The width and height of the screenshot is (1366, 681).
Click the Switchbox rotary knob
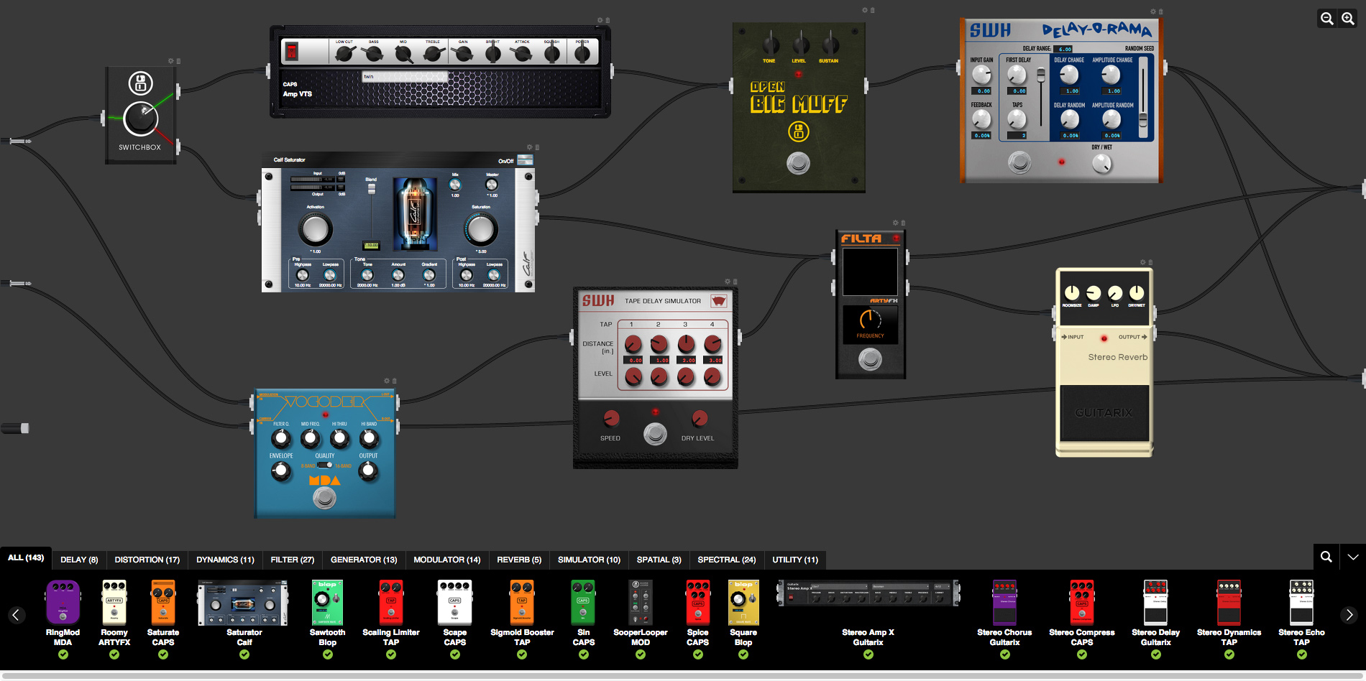141,119
